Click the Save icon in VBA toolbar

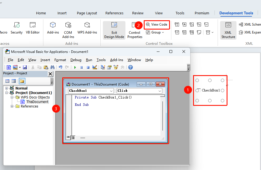point(25,67)
